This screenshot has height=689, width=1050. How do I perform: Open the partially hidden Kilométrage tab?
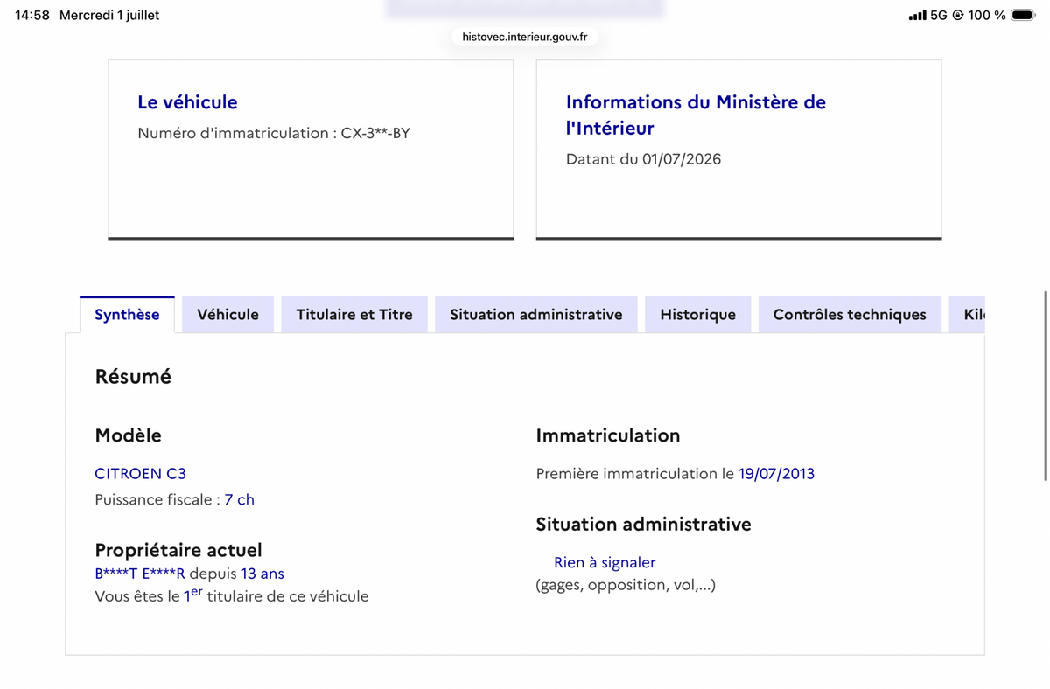coord(967,315)
